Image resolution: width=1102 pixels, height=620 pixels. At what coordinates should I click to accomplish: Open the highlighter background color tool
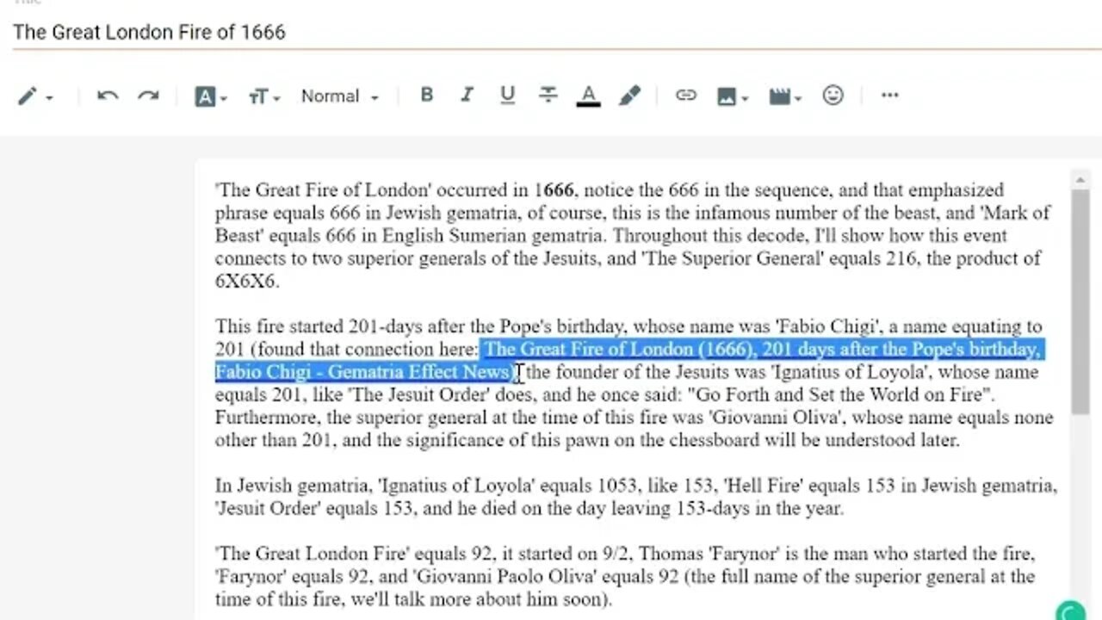coord(630,96)
